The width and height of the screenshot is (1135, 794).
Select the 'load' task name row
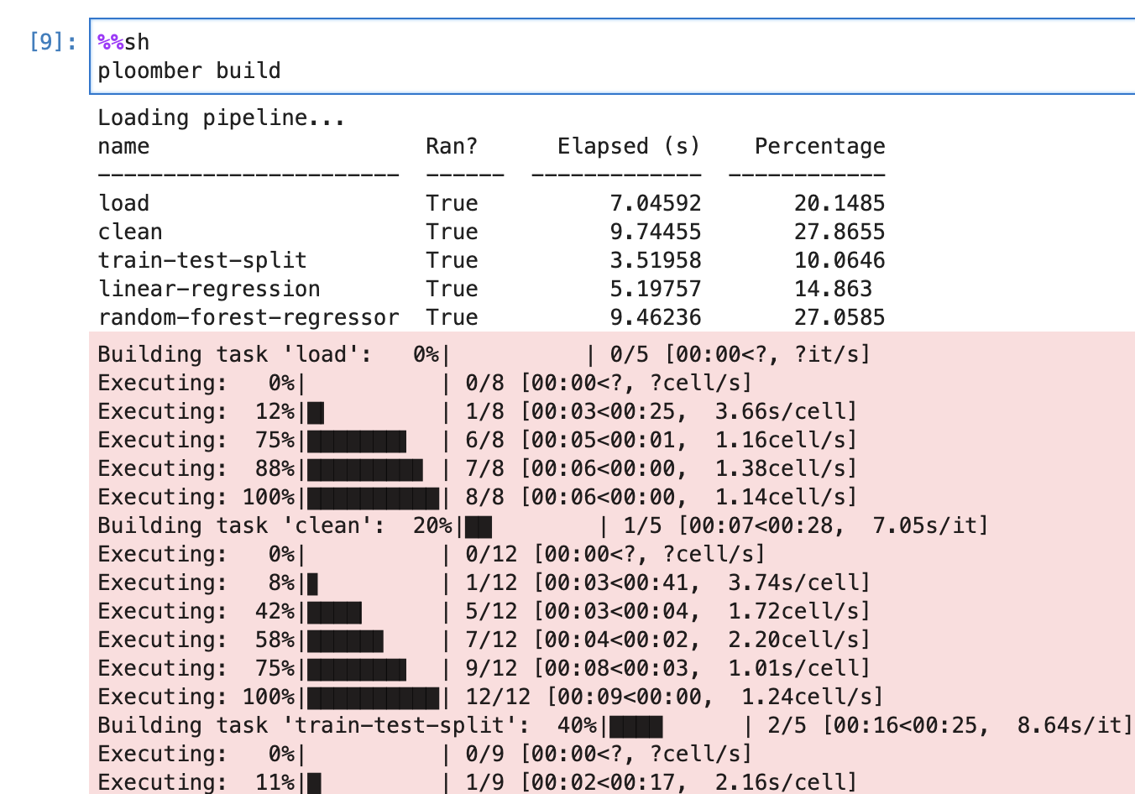pyautogui.click(x=123, y=203)
